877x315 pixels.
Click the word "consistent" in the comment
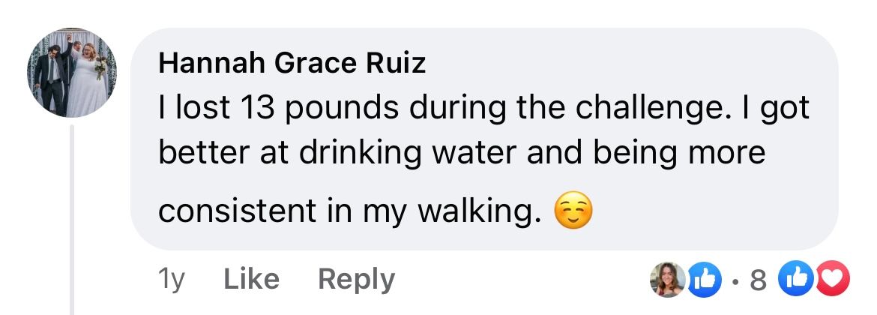pos(238,211)
